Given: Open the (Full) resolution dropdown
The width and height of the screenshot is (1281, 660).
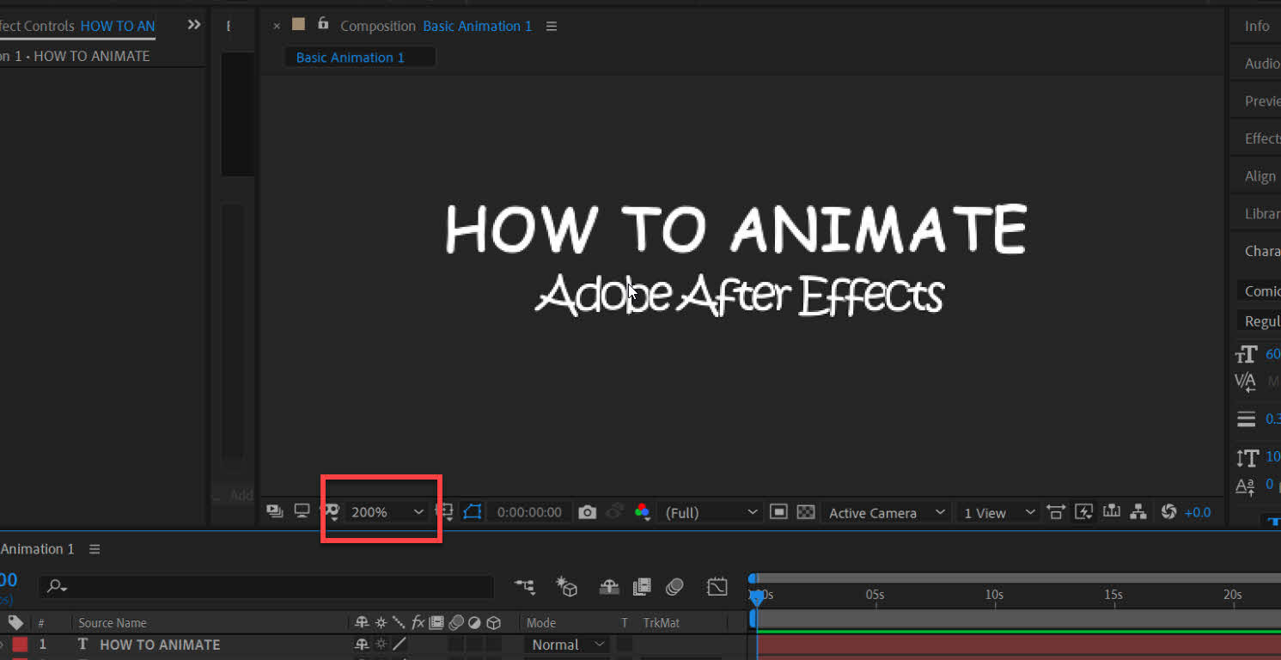Looking at the screenshot, I should [711, 512].
